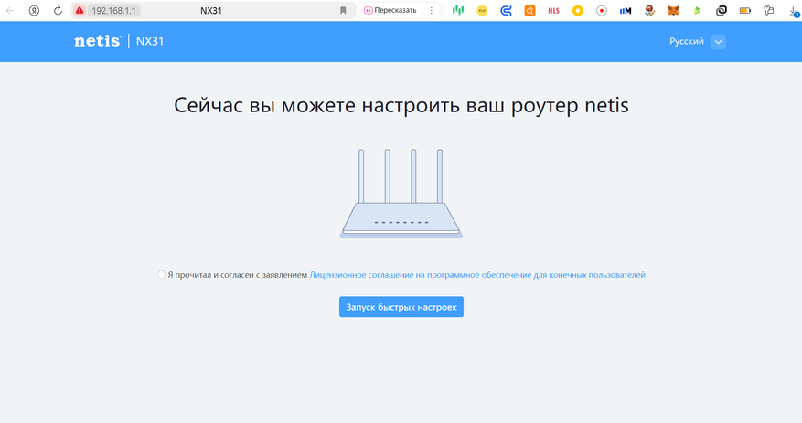Viewport: 802px width, 423px height.
Task: Click the Пересказать button
Action: [x=390, y=10]
